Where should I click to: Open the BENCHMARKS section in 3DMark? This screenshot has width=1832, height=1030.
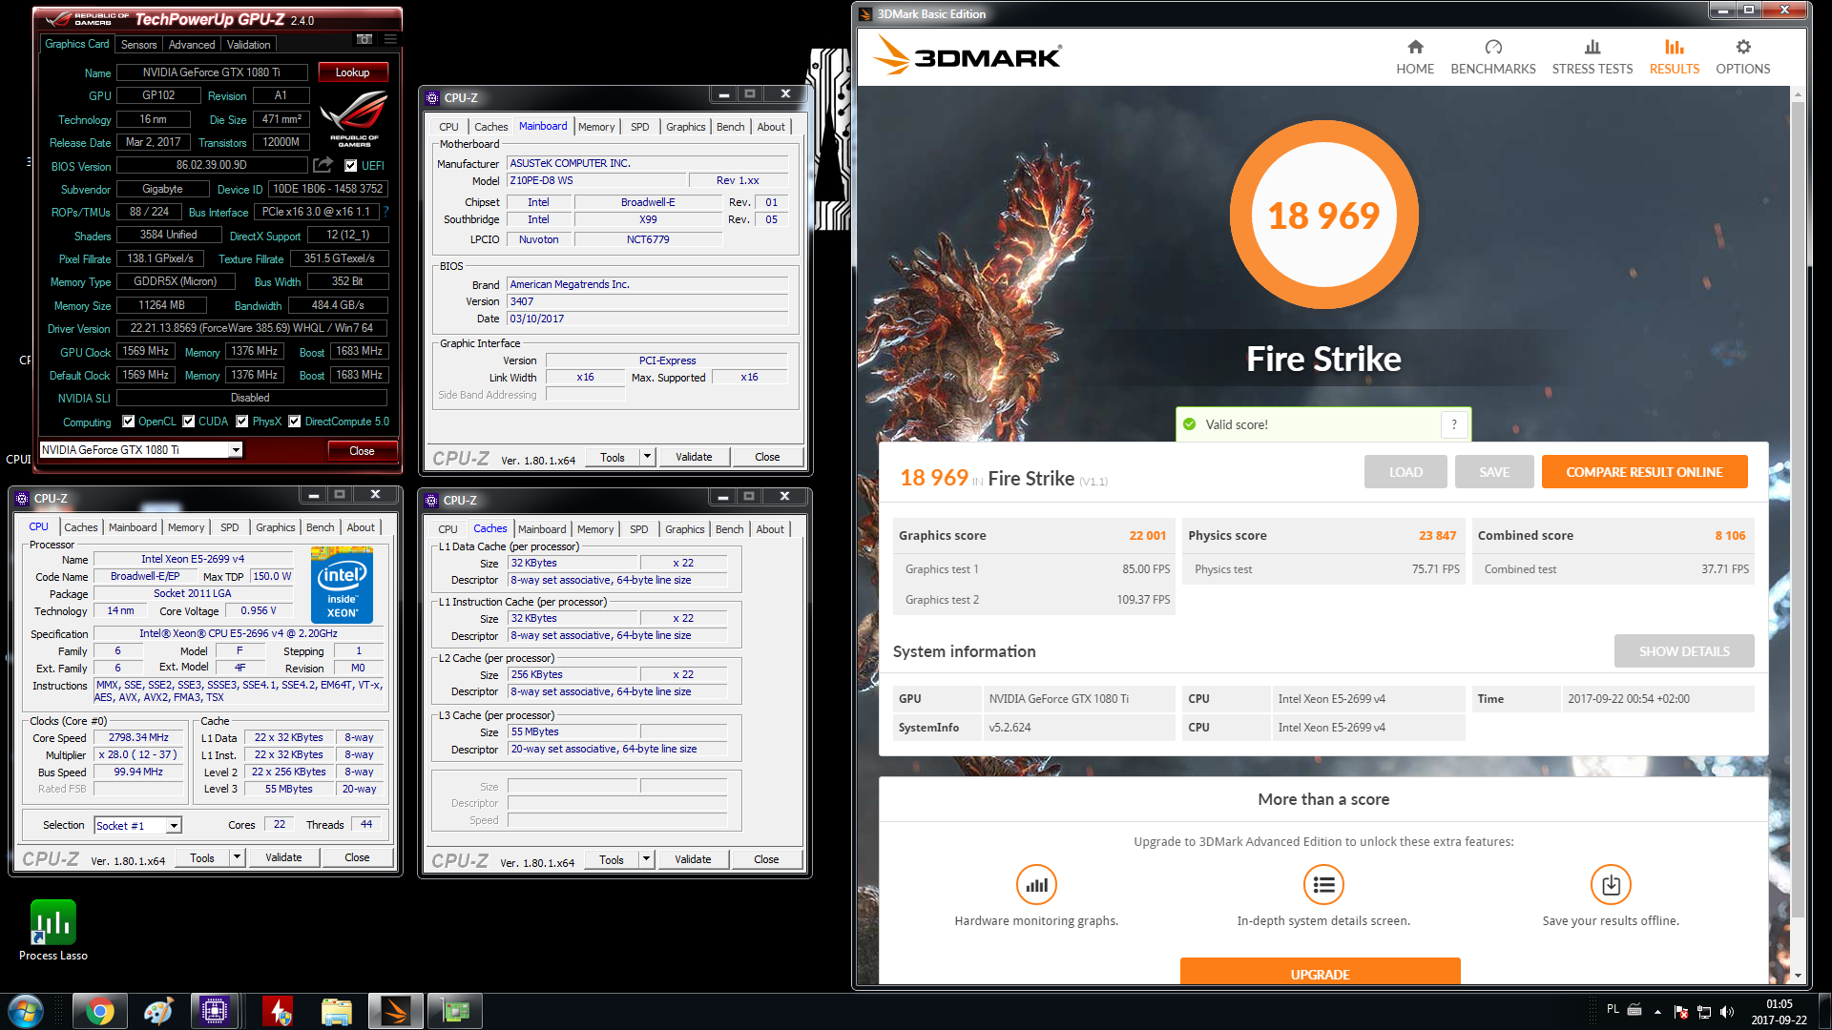click(1493, 57)
